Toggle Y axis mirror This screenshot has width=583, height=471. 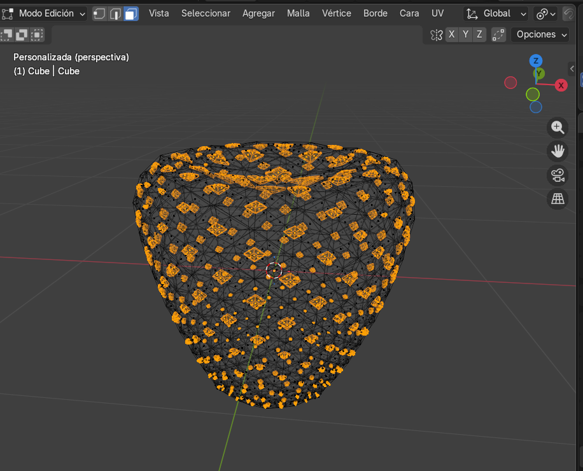click(465, 35)
